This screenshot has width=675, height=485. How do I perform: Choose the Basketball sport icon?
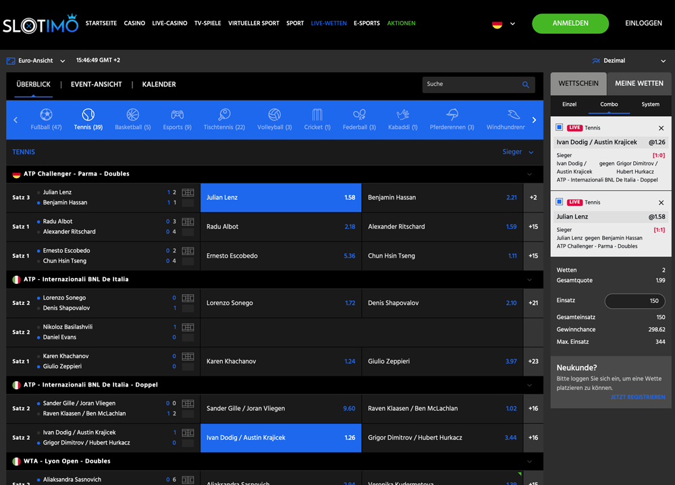(x=132, y=115)
